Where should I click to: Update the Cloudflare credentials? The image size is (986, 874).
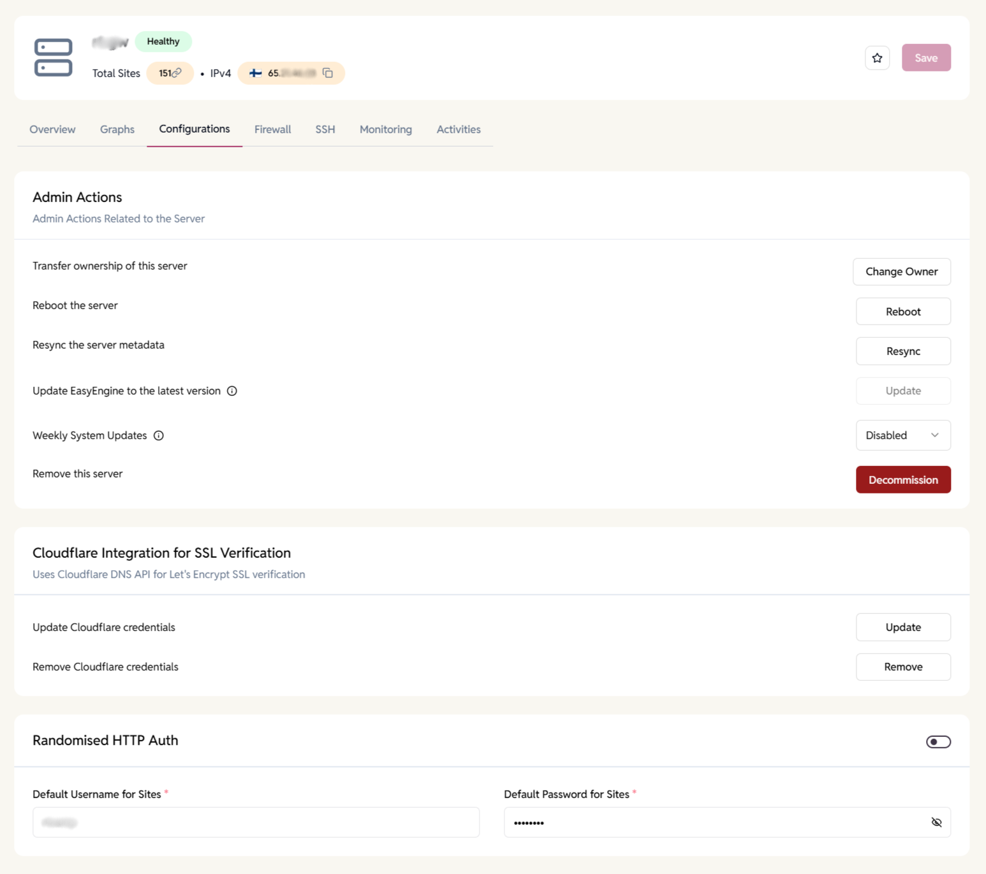click(x=903, y=627)
